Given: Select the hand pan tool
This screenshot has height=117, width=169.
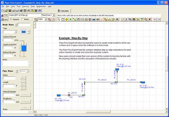Looking at the screenshot, I should (63, 19).
